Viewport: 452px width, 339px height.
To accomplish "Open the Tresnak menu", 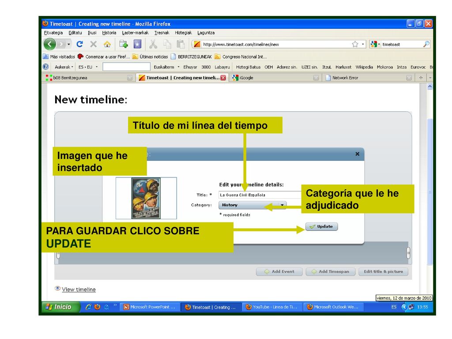I will (x=162, y=33).
